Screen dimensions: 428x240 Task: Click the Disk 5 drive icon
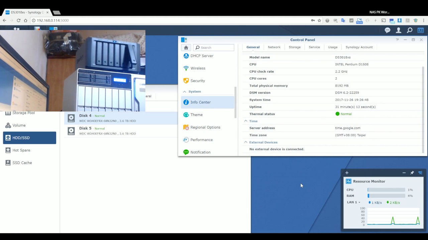pos(71,131)
